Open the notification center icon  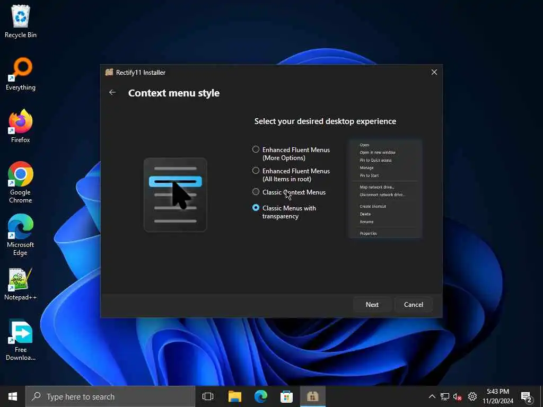coord(527,397)
